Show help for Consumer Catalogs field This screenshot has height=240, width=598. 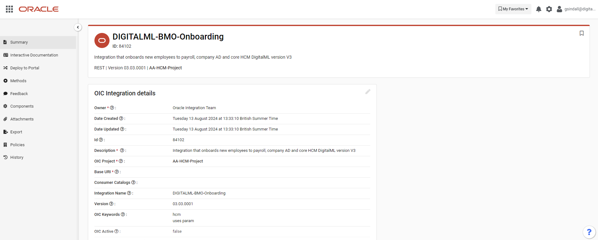click(133, 183)
